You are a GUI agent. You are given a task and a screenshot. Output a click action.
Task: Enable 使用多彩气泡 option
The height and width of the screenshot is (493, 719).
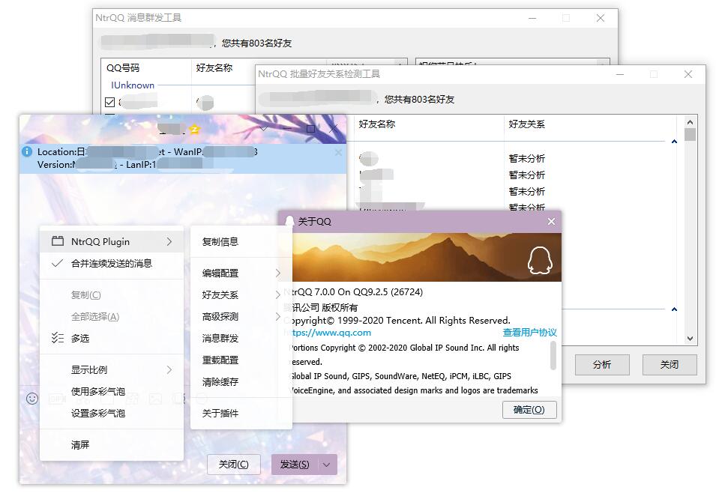point(112,391)
